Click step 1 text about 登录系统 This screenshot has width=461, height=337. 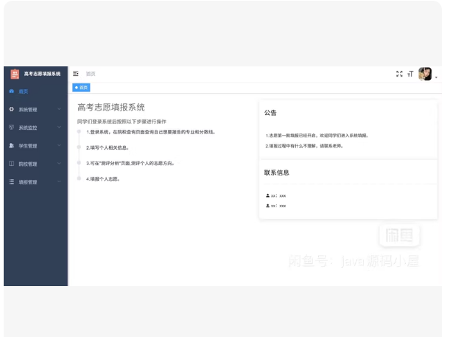coord(151,132)
